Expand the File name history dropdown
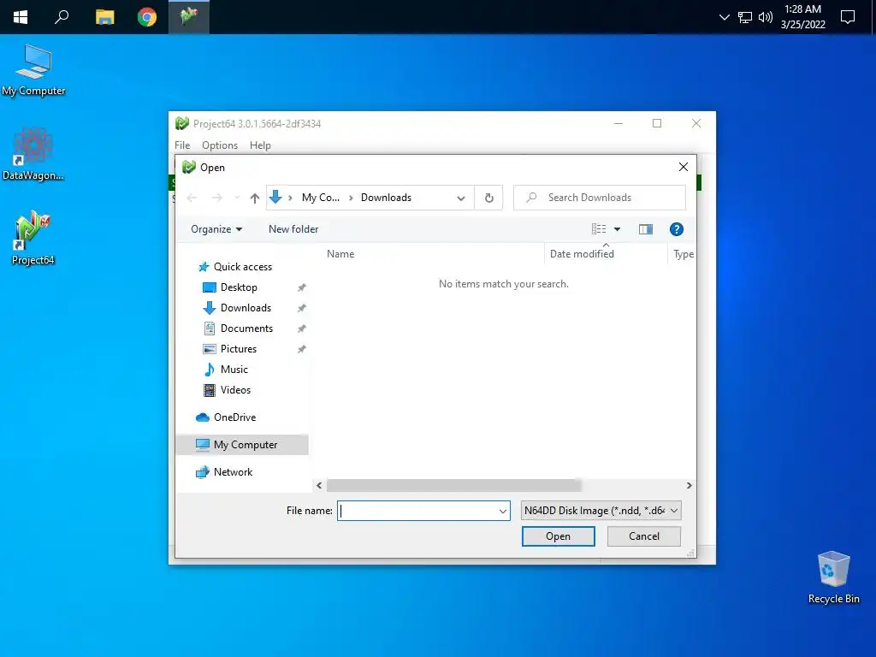 tap(503, 511)
